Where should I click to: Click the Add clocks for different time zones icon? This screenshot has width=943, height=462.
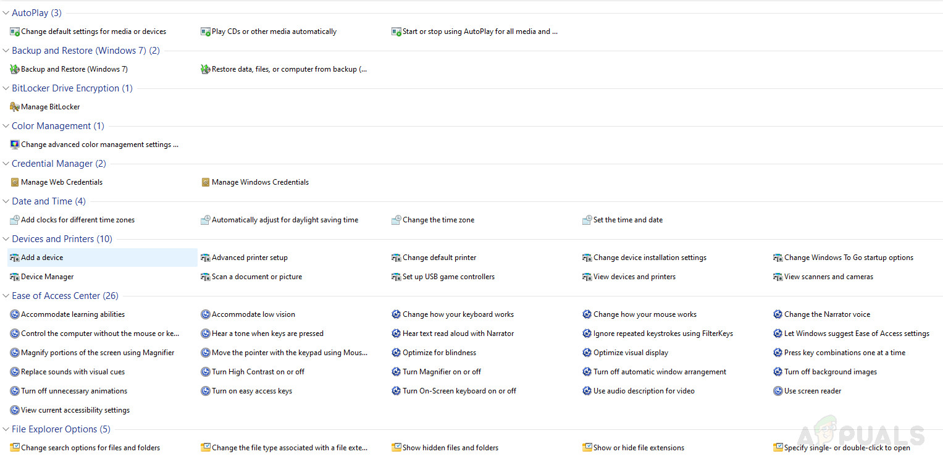click(x=15, y=220)
